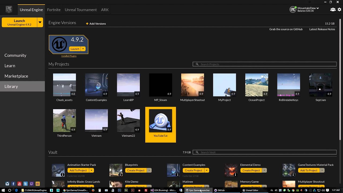The height and width of the screenshot is (193, 343).
Task: Open the Twitter social link
Action: click(25, 184)
